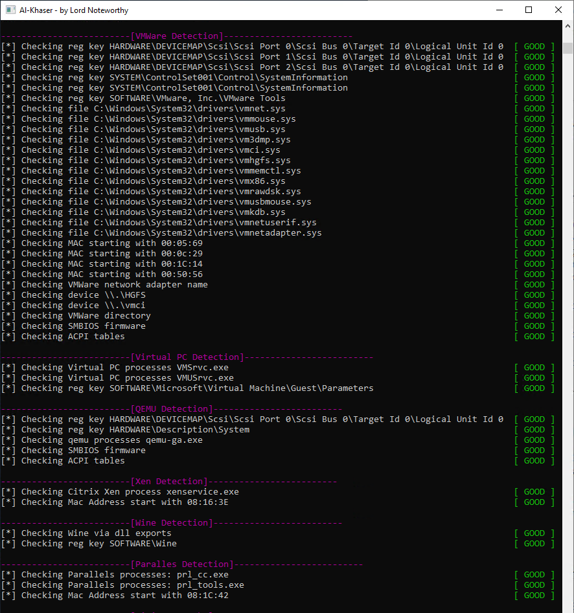Select the [Wine Detection] header text
574x613 pixels.
tap(172, 522)
